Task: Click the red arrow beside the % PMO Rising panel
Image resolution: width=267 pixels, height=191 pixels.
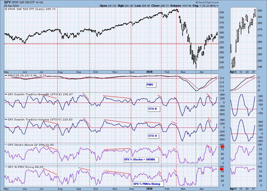Action: point(222,169)
